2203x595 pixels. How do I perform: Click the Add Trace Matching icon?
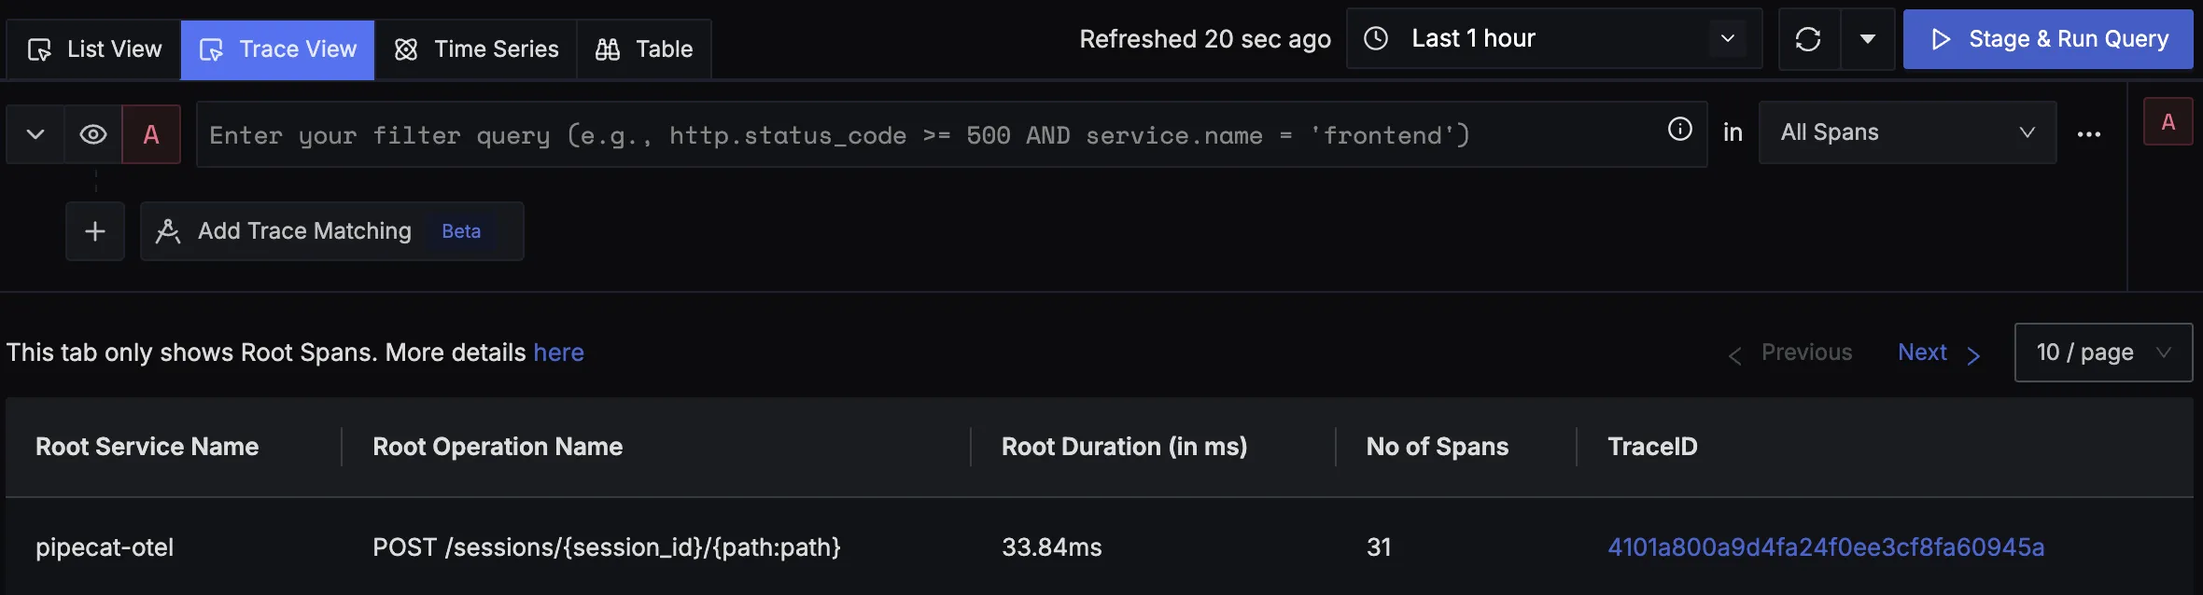(x=168, y=231)
